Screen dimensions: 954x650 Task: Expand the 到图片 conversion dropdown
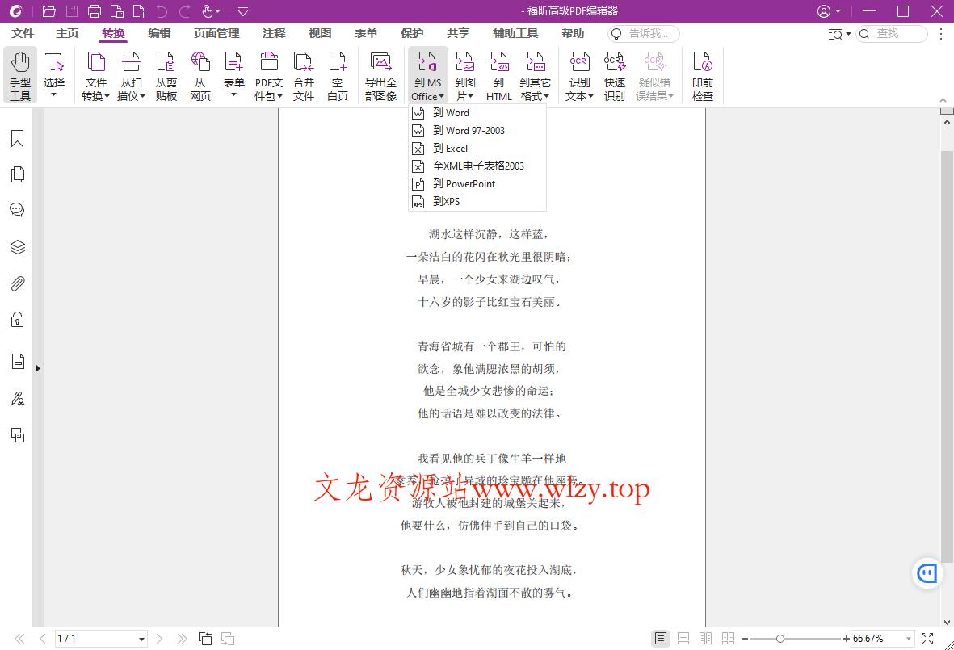coord(464,74)
